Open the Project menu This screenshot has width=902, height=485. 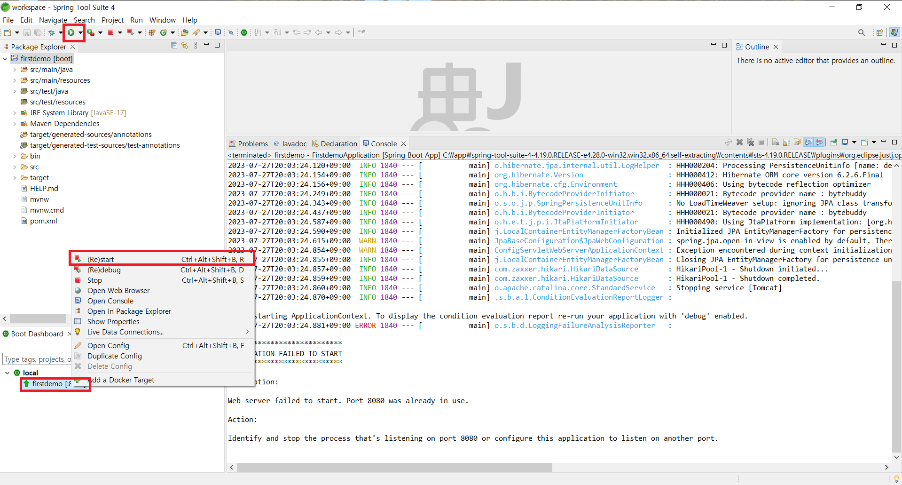[x=112, y=20]
